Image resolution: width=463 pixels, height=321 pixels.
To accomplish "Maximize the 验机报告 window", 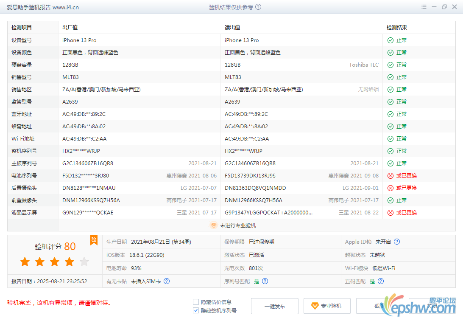I will pos(444,7).
